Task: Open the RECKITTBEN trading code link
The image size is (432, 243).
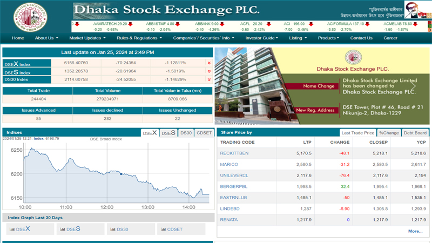Action: (x=234, y=153)
